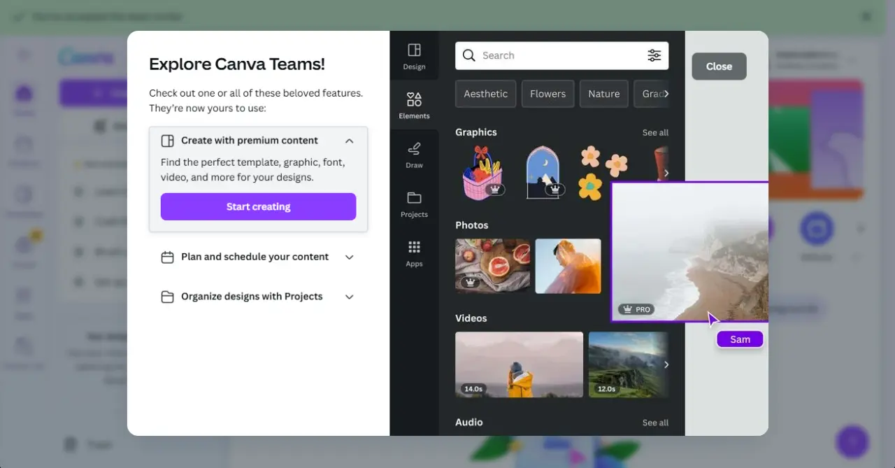Screen dimensions: 895x468
Task: Filter by Flowers chip
Action: tap(548, 94)
